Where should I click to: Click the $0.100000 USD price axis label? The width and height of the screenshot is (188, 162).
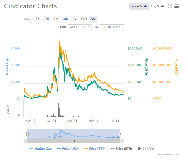tap(135, 82)
